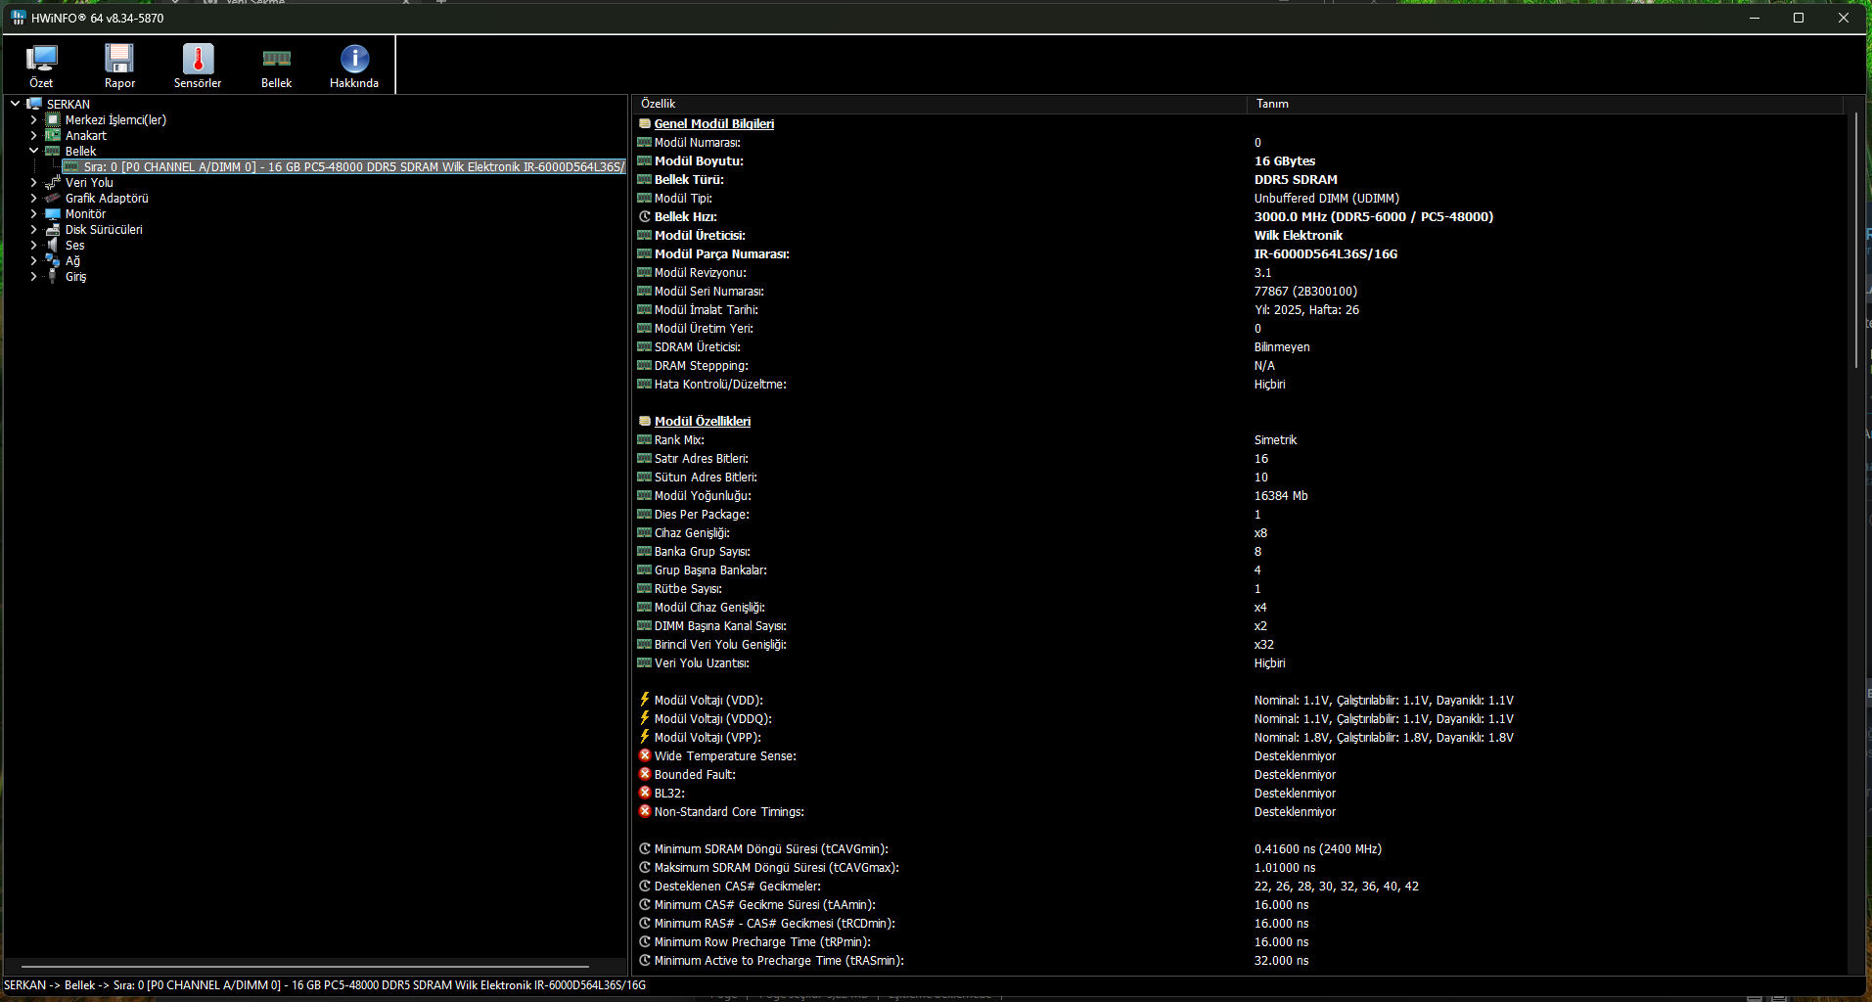
Task: Click the Modül Parça Numarası value IR-6000D564L36S/16G
Action: pyautogui.click(x=1326, y=253)
